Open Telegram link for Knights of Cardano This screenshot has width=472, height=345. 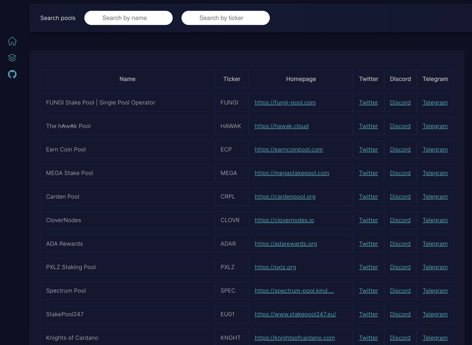[x=435, y=338]
